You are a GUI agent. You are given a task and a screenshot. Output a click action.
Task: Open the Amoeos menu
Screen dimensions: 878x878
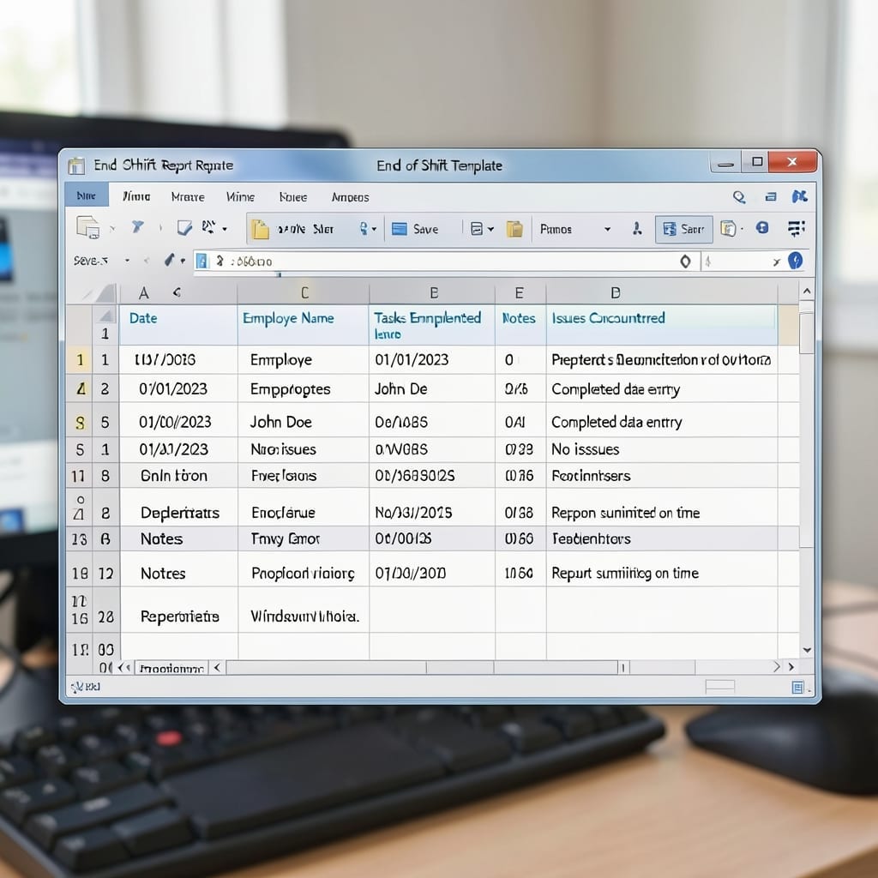click(x=350, y=198)
